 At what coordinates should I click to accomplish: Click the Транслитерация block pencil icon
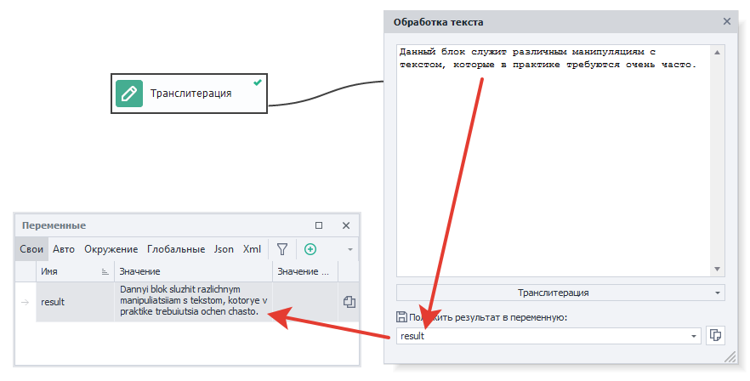click(129, 94)
